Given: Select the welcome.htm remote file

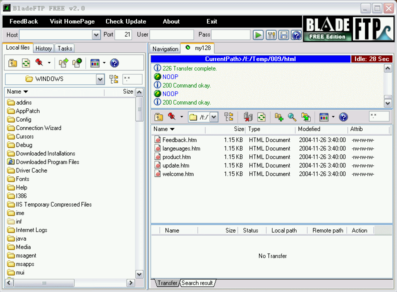Looking at the screenshot, I should click(174, 174).
